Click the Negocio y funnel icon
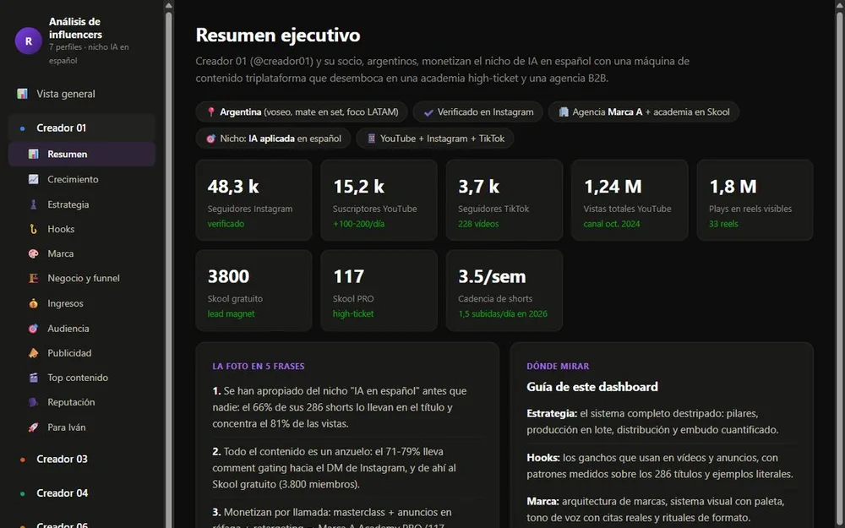The width and height of the screenshot is (845, 528). 34,278
